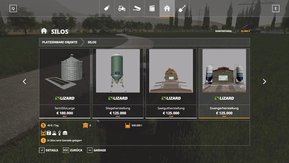Select the tractor vehicles category icon
289x163 pixels.
click(122, 8)
